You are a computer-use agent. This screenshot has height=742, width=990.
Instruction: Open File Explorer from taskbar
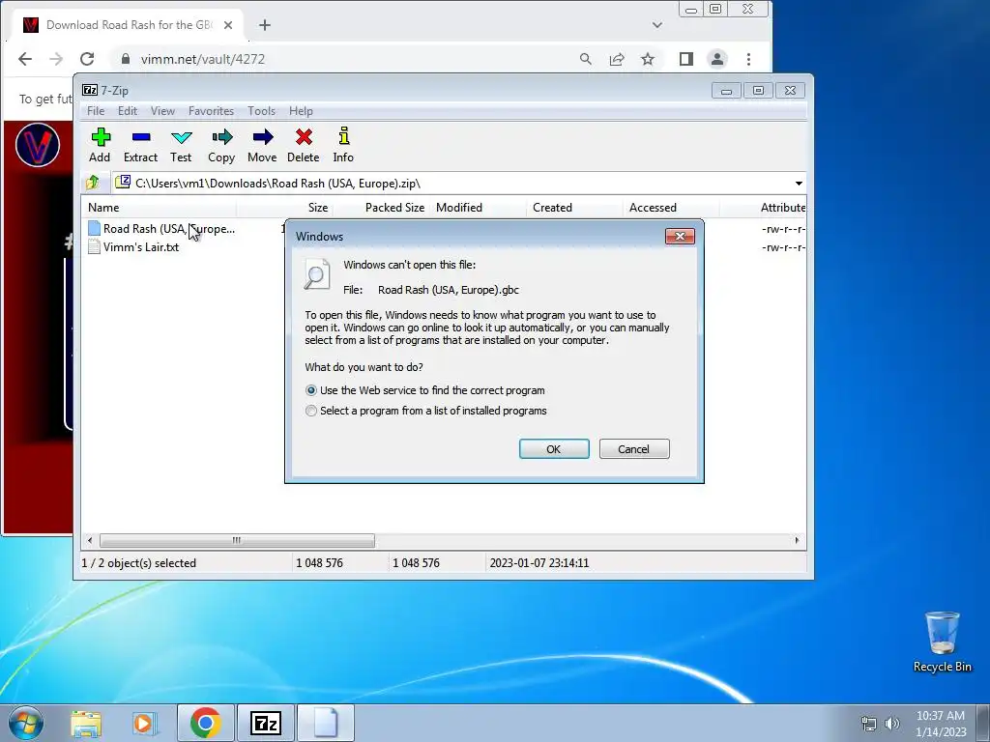[x=86, y=724]
